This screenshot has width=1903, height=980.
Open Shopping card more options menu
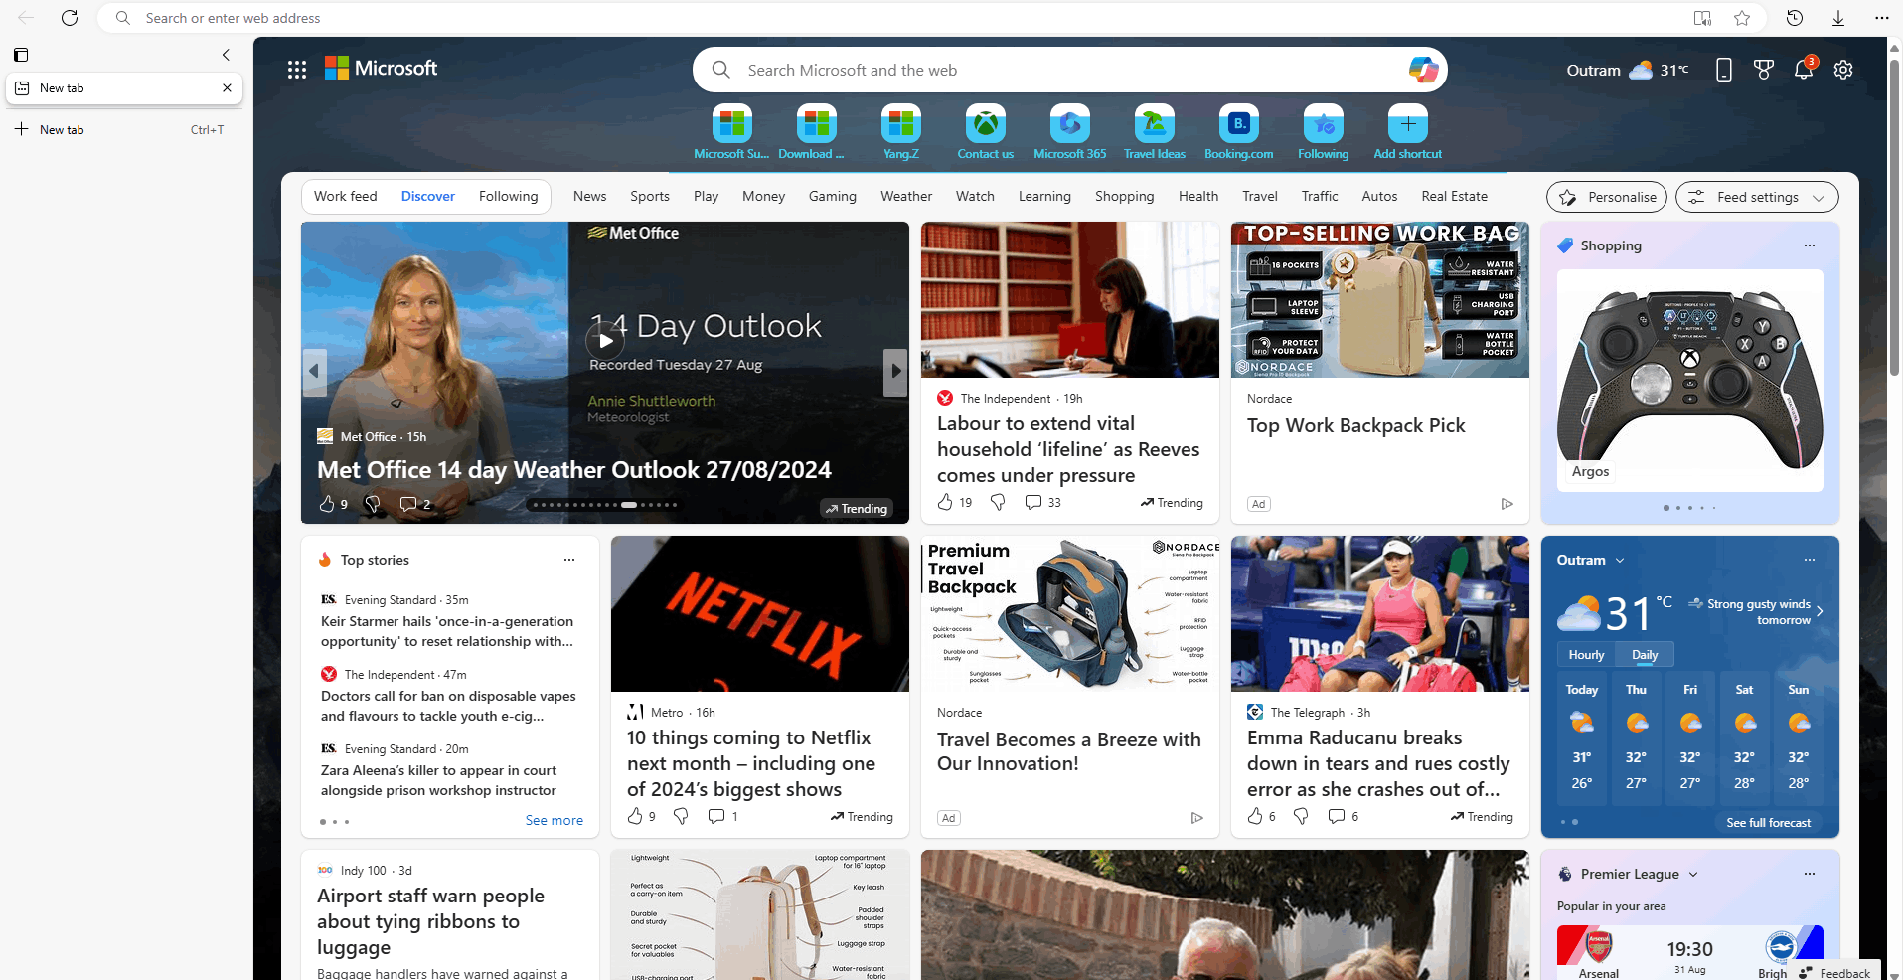point(1810,245)
